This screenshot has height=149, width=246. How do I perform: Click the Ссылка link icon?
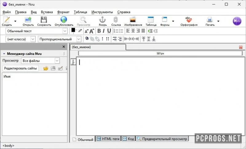[116, 20]
